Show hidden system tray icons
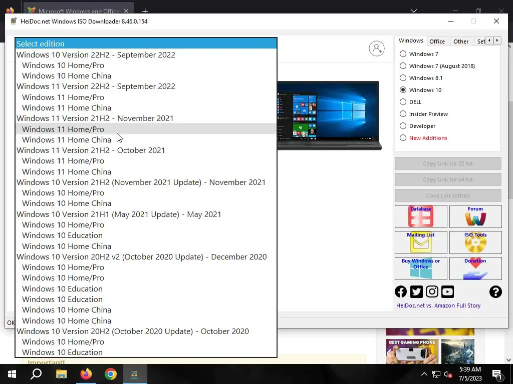The height and width of the screenshot is (384, 513). (424, 374)
